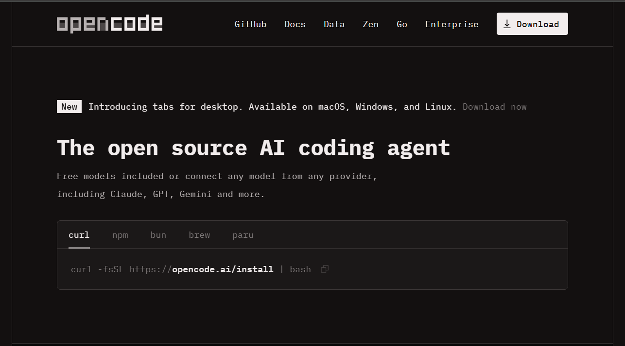
Task: Open the Go nav link
Action: coord(402,24)
